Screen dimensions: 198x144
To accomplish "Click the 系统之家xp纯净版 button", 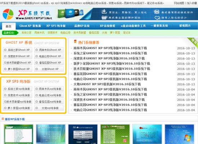I will (18, 89).
